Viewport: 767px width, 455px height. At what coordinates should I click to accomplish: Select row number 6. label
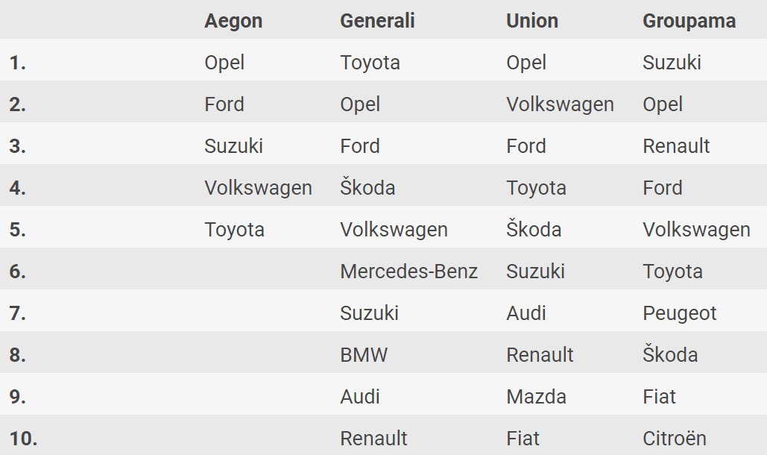pos(18,272)
